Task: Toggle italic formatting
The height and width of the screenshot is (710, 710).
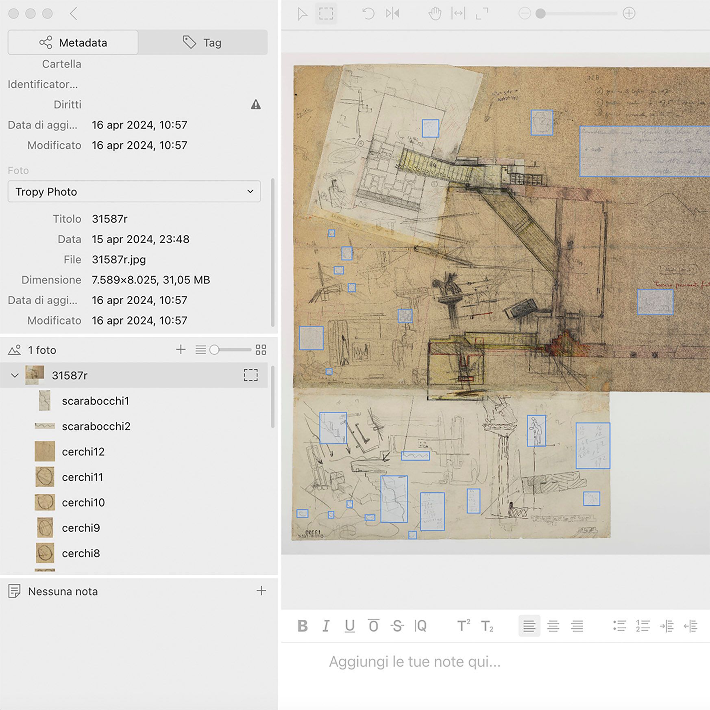Action: click(326, 626)
